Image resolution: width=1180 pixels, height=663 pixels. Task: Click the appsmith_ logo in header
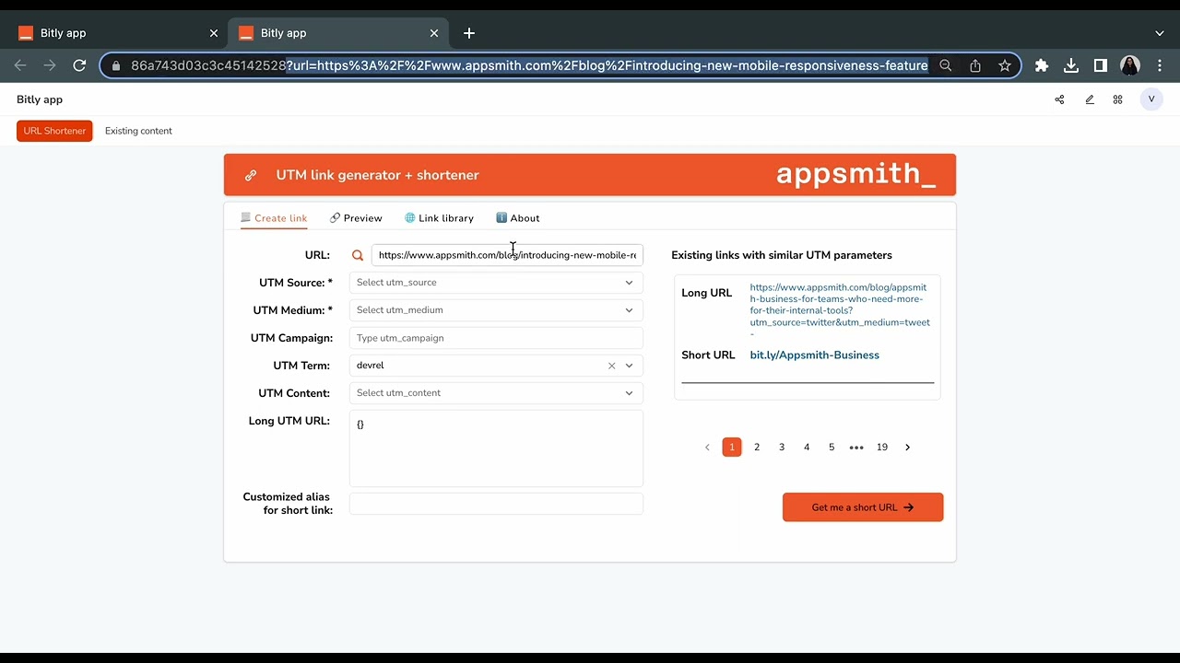(x=856, y=174)
